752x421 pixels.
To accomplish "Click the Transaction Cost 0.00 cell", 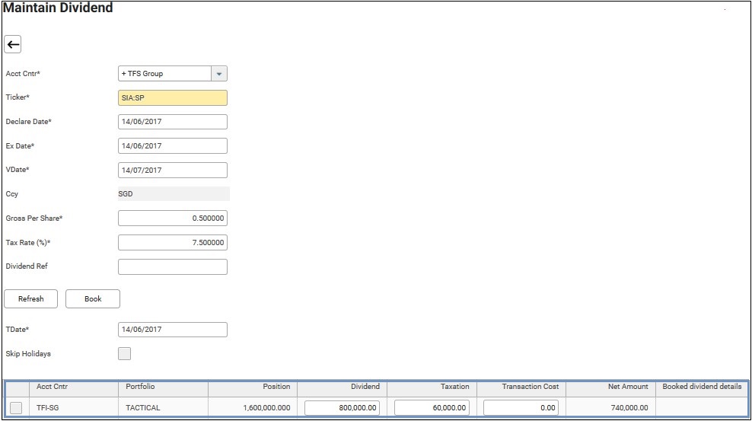I will point(521,408).
